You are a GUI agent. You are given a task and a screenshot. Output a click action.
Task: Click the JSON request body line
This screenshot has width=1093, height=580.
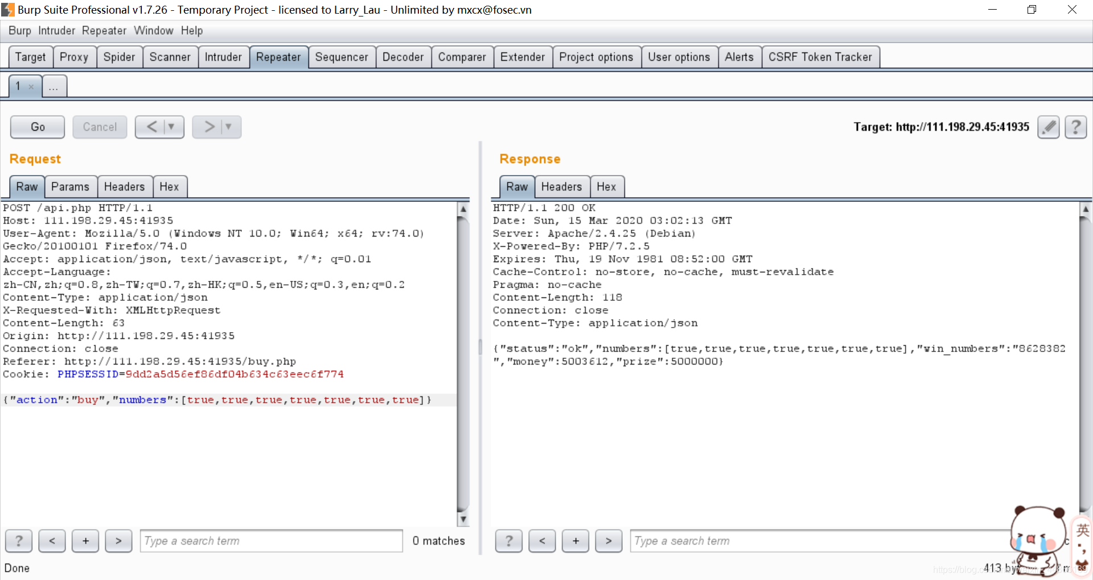point(217,400)
